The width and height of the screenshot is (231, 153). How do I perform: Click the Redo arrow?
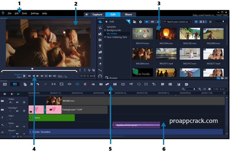click(x=46, y=84)
